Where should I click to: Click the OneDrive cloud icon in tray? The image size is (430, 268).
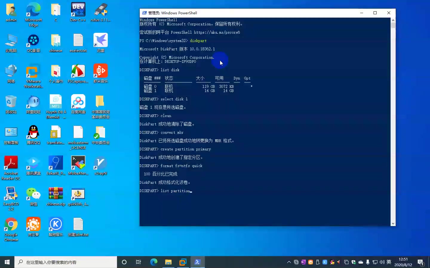point(361,262)
